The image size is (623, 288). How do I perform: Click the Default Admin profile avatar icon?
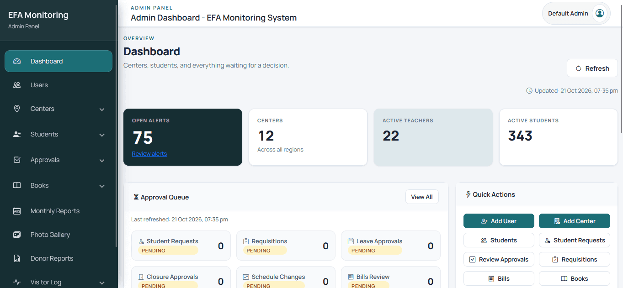600,13
